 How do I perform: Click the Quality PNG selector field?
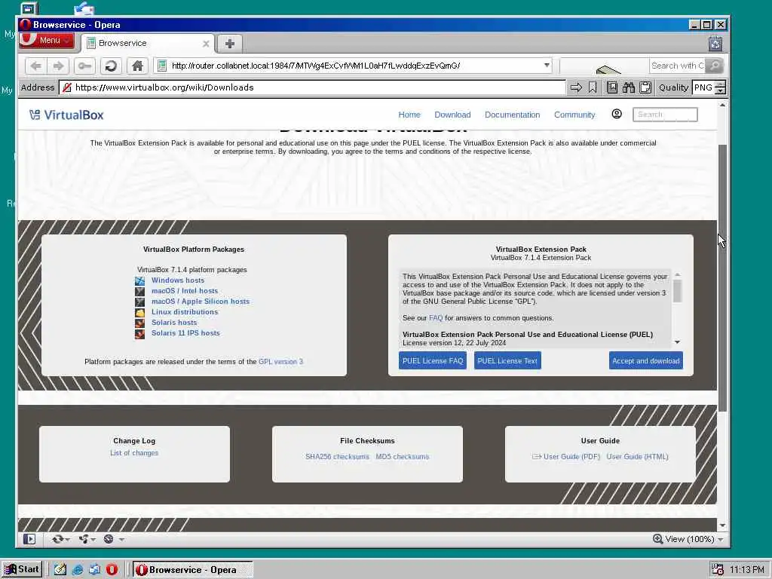[703, 87]
